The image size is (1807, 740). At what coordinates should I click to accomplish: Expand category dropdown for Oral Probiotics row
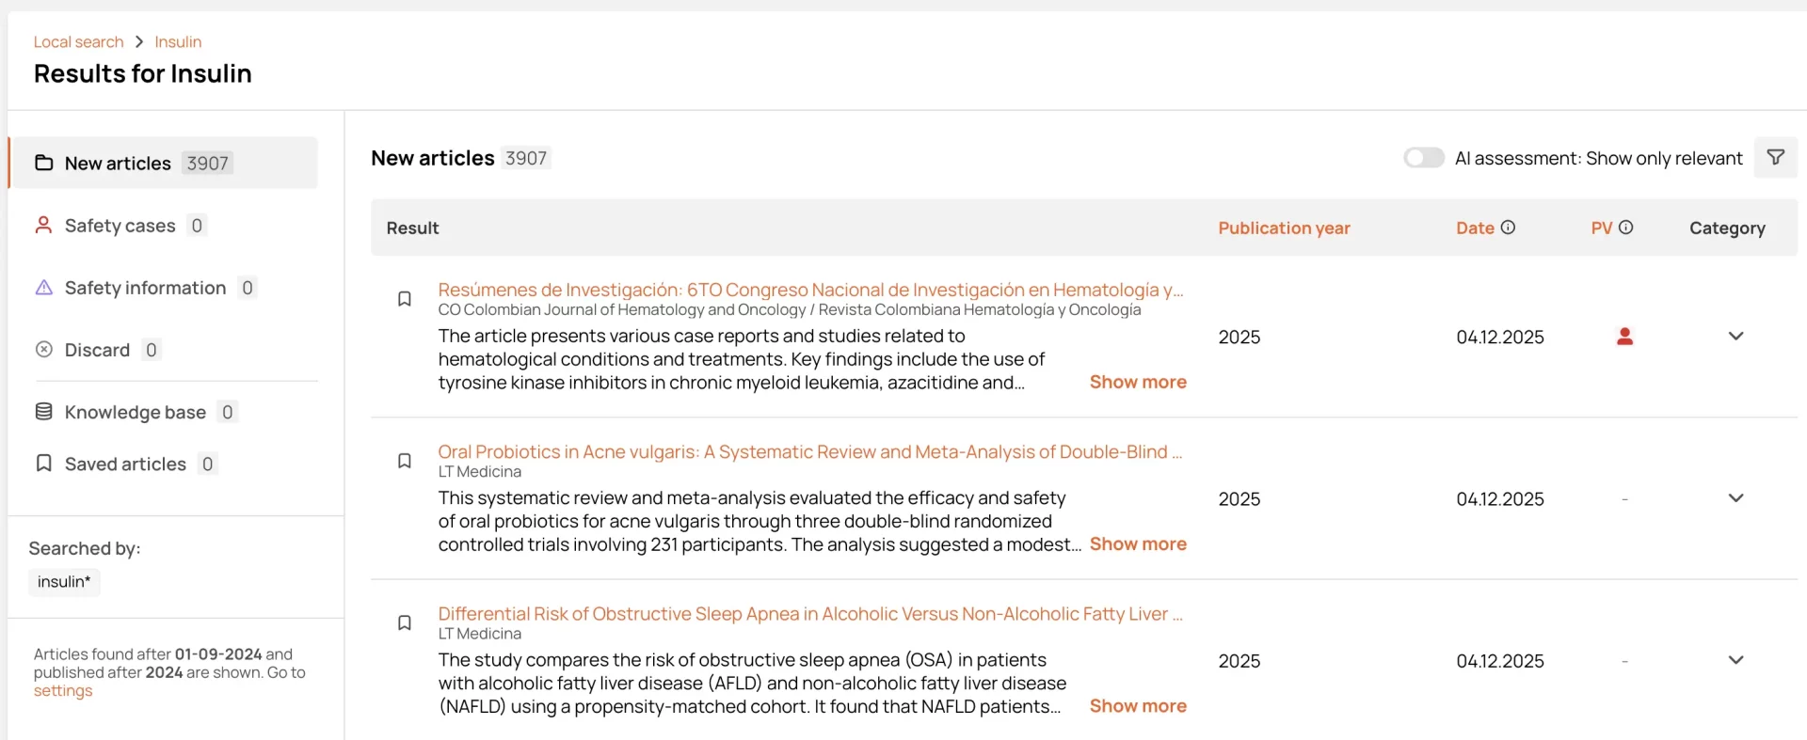[x=1735, y=498]
